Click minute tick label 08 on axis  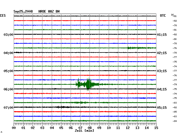pyautogui.click(x=90, y=128)
